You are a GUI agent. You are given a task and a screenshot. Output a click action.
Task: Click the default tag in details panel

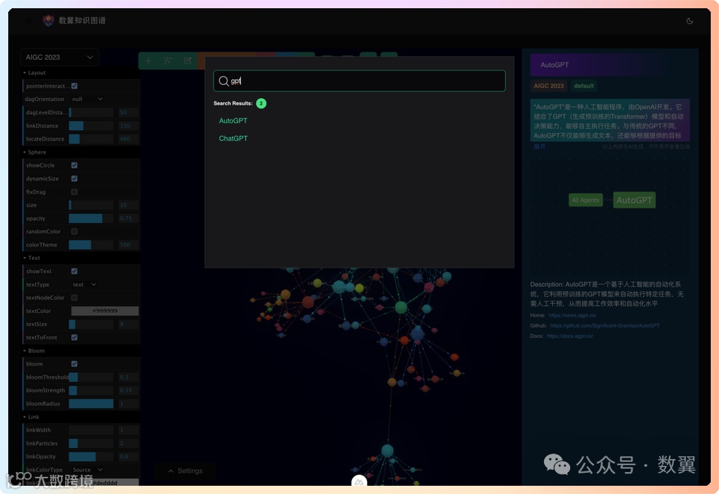point(584,86)
